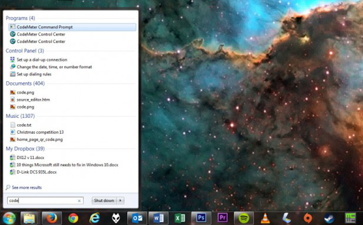Open Premiere Pro taskbar icon
Image resolution: width=363 pixels, height=225 pixels.
click(222, 218)
